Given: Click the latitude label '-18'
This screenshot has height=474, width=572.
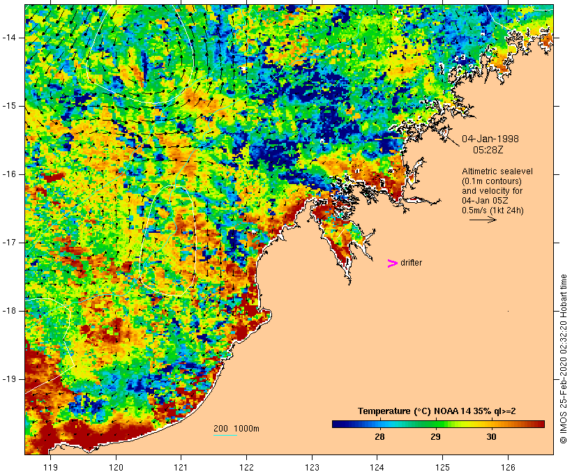Looking at the screenshot, I should (x=9, y=311).
